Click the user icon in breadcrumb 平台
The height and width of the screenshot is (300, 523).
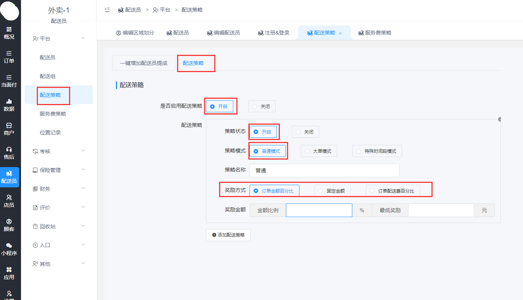coord(156,10)
